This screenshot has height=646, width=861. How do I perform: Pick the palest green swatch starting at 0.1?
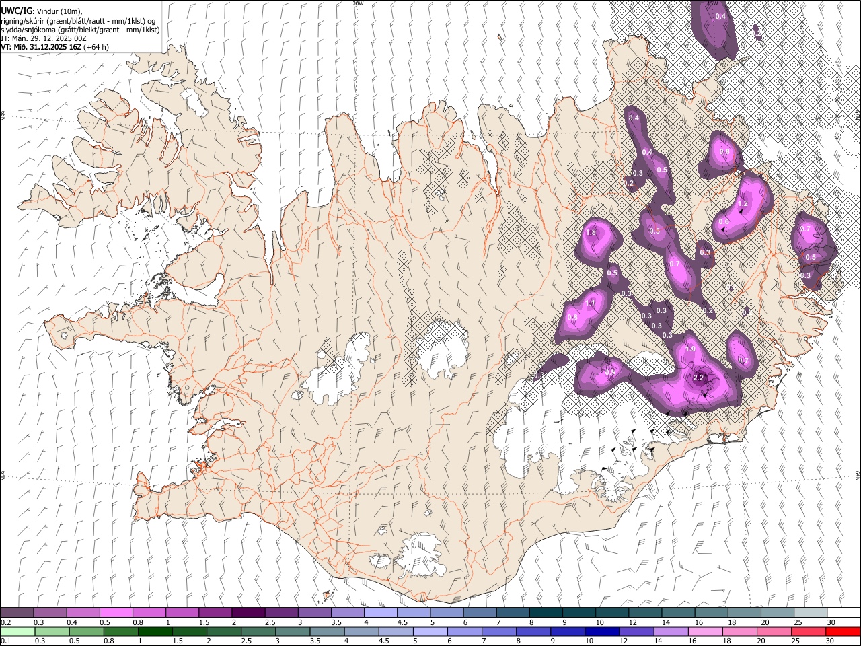pos(17,631)
